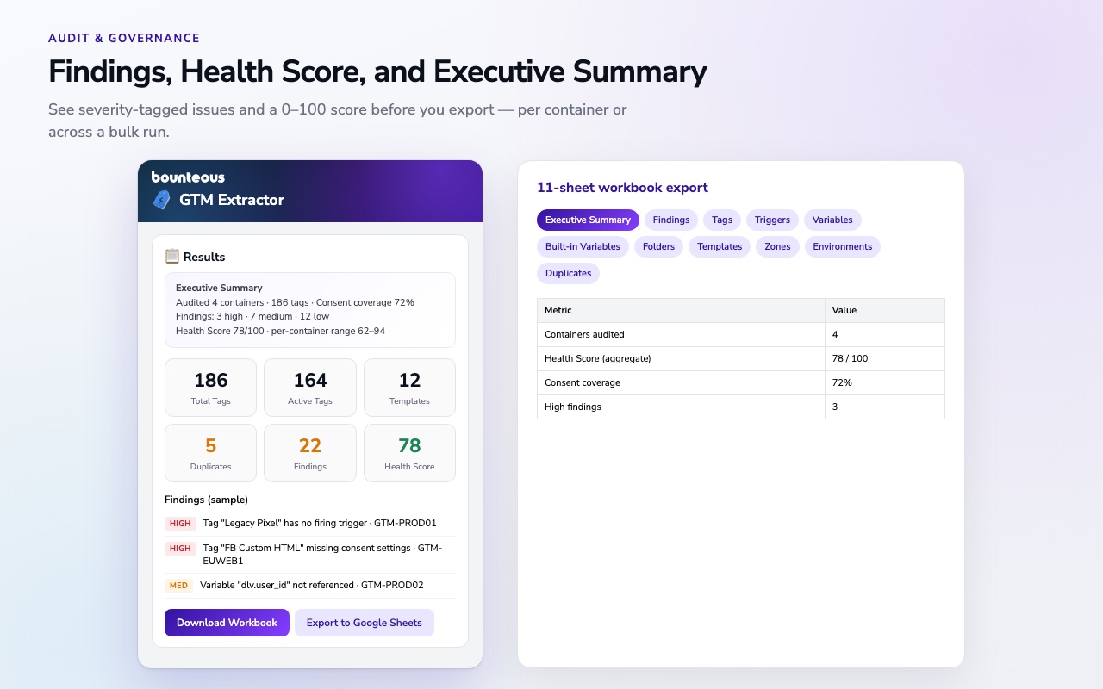Screen dimensions: 1103x689
Task: Click the 78 / 100 value cell
Action: 885,358
